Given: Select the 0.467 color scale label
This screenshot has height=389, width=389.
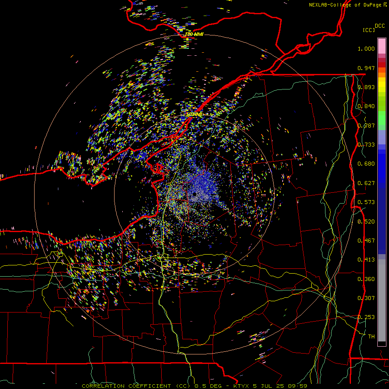Looking at the screenshot, I should 366,241.
